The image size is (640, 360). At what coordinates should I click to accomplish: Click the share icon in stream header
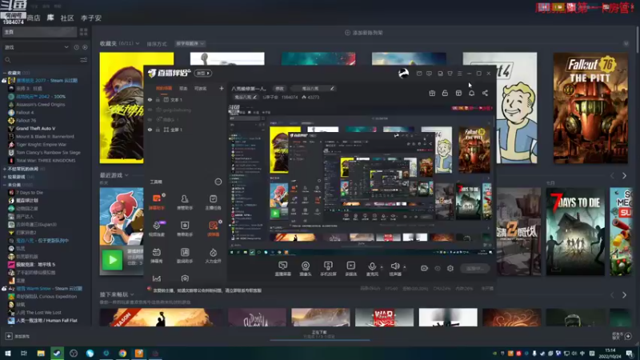pyautogui.click(x=485, y=93)
